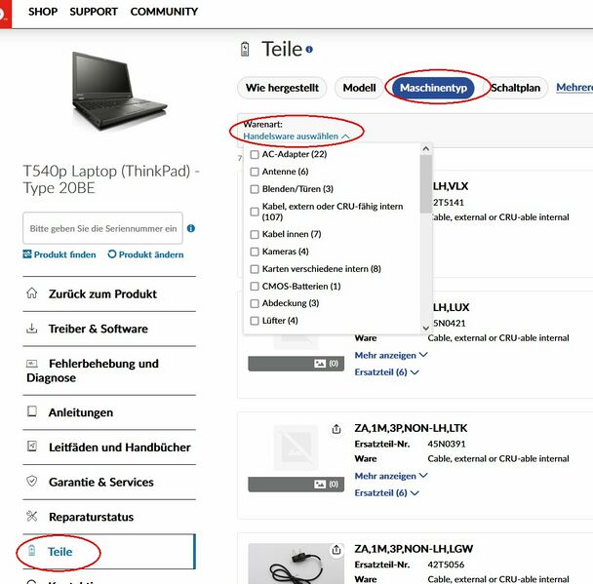Click the serial number input field
Screen dimensions: 593x584
pos(102,228)
